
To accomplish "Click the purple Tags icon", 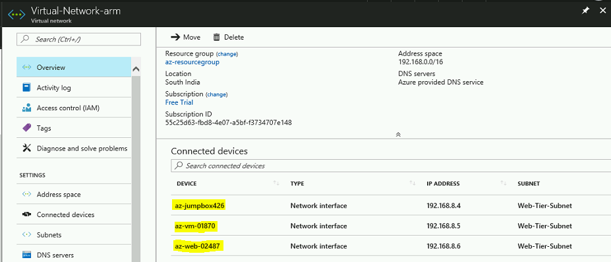I will point(26,128).
